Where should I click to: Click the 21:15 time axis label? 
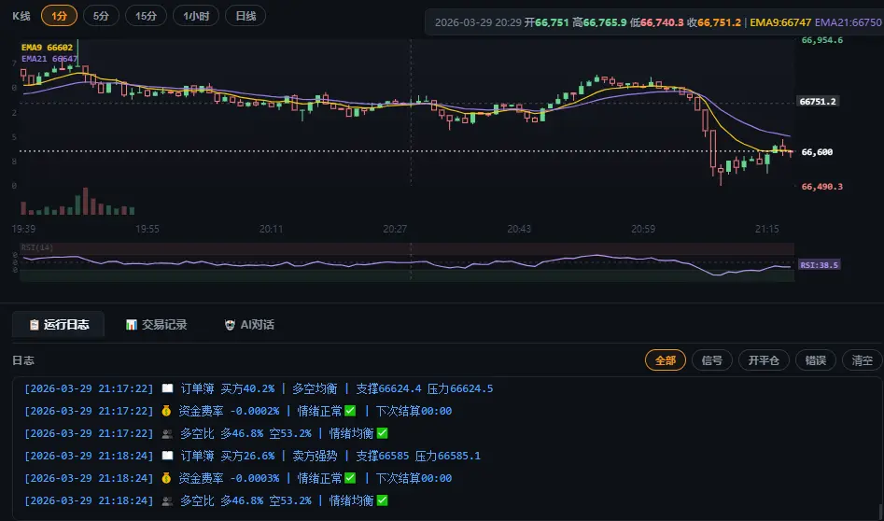[767, 229]
